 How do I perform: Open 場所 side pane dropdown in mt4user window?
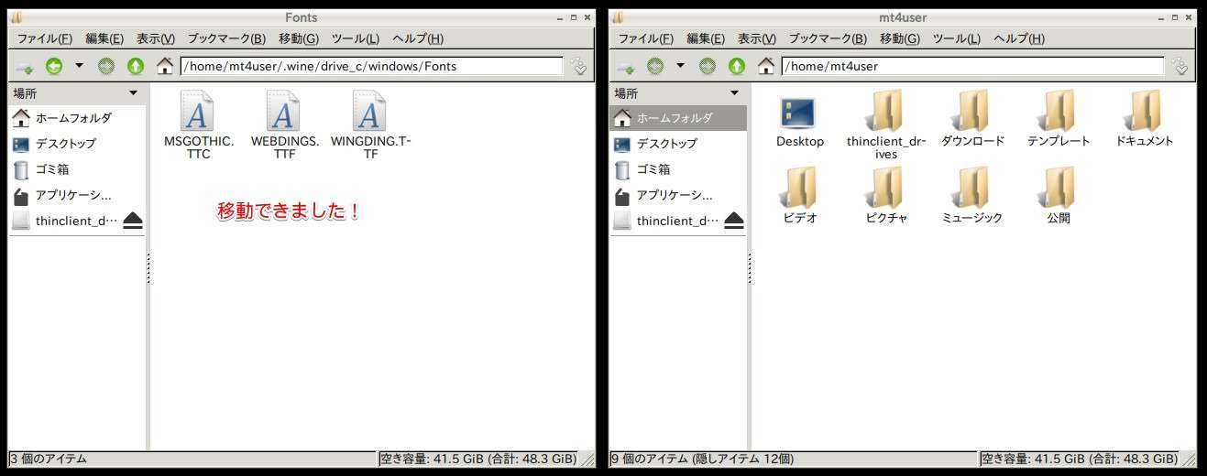[734, 92]
